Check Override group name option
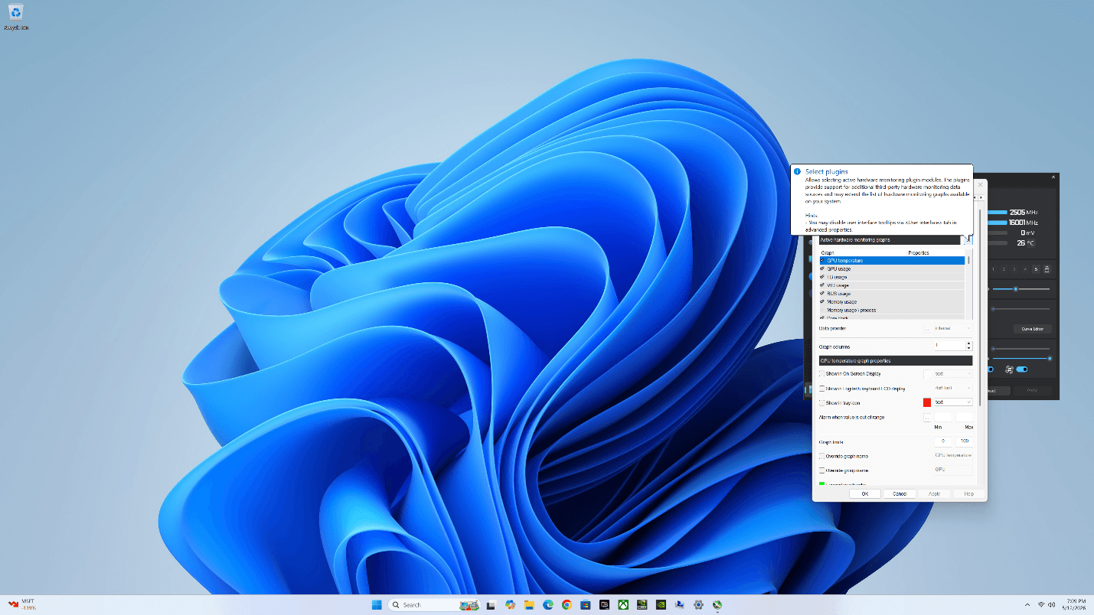The image size is (1094, 615). [x=822, y=470]
